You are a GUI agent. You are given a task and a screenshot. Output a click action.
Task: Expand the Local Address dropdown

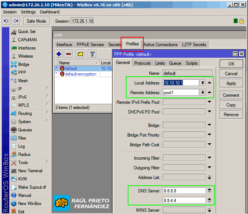(x=203, y=83)
